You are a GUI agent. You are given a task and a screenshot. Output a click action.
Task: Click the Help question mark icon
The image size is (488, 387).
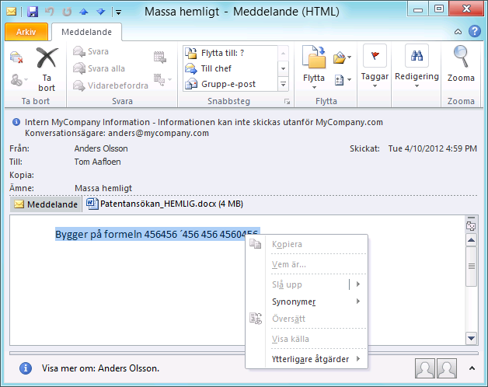[x=474, y=32]
